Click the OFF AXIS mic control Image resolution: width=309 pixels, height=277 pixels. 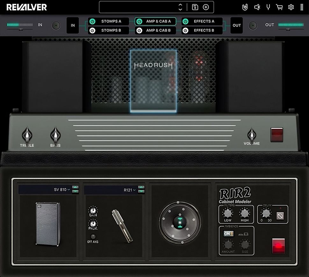point(93,237)
